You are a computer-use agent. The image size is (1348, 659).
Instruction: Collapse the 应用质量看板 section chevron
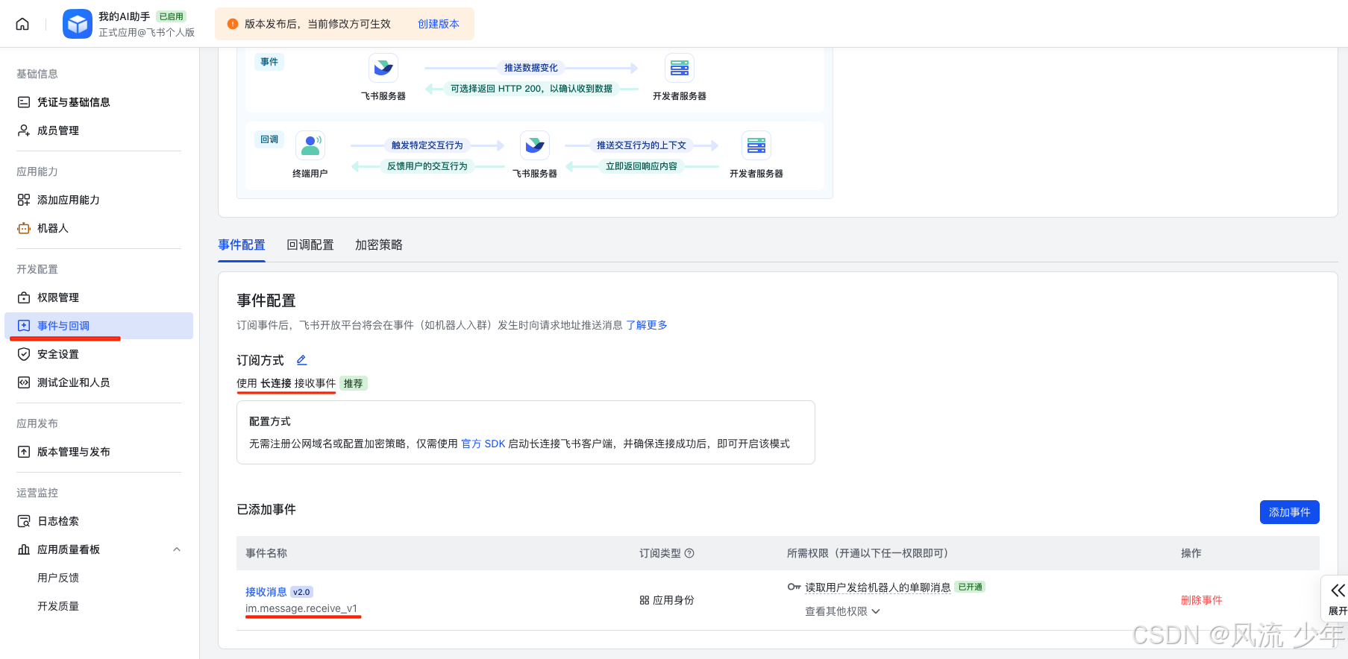point(177,549)
